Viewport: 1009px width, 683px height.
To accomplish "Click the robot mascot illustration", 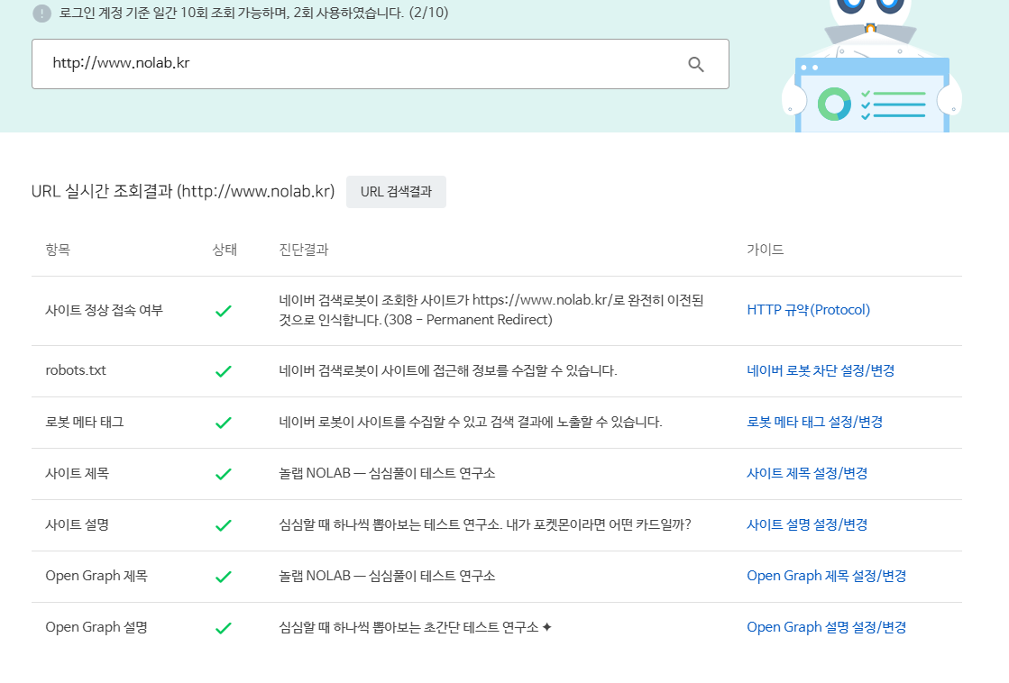I will 871,66.
